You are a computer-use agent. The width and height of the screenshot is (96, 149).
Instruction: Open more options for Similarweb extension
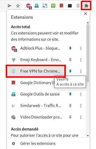coord(81,106)
